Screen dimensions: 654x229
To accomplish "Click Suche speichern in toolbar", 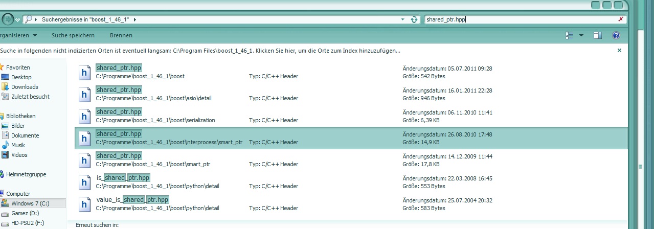I will click(x=73, y=35).
